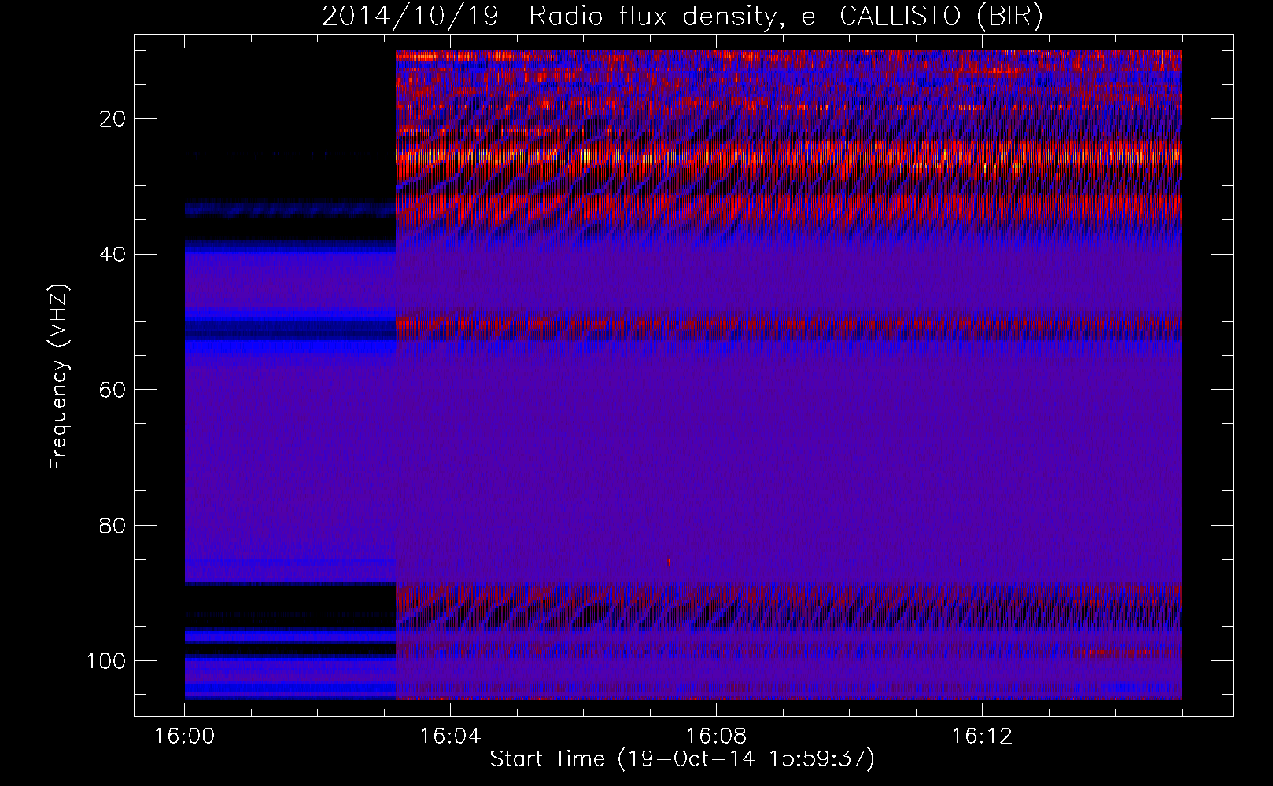
Task: Click the '40' frequency tick label
Action: (113, 255)
